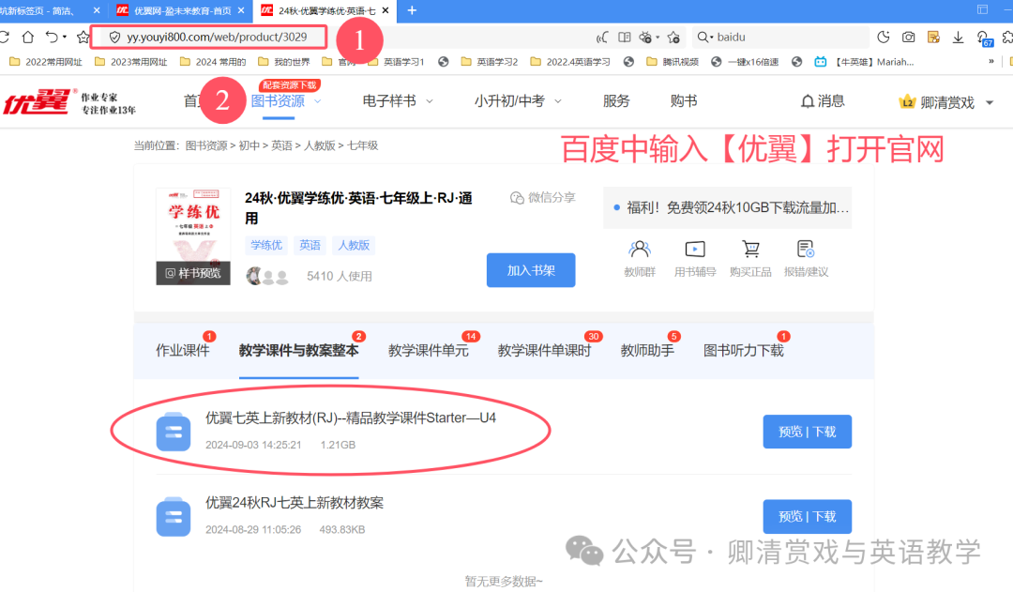This screenshot has width=1013, height=592.
Task: Click the bookmark star beside address bar
Action: click(83, 38)
